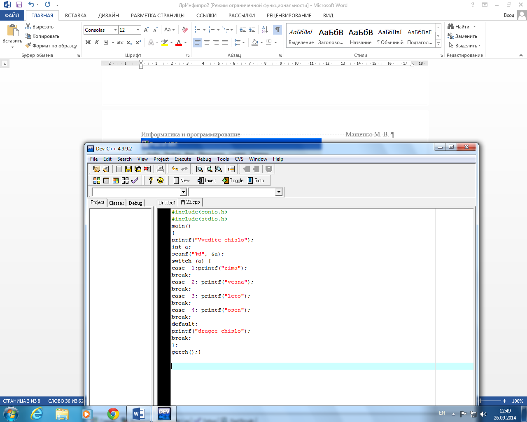This screenshot has height=422, width=527.
Task: Click Save All icon in Dev-C++
Action: point(138,169)
